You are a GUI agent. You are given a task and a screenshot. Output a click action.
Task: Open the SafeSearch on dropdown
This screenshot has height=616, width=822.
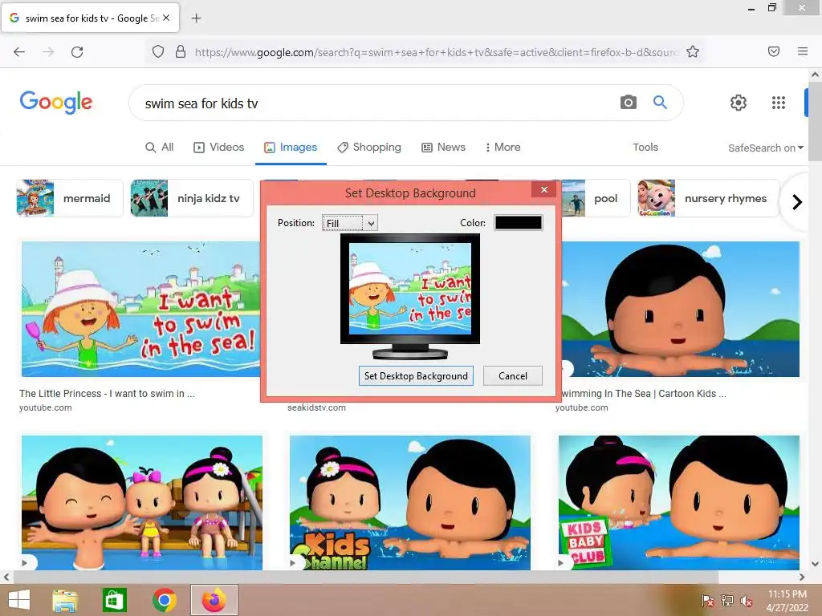coord(765,148)
